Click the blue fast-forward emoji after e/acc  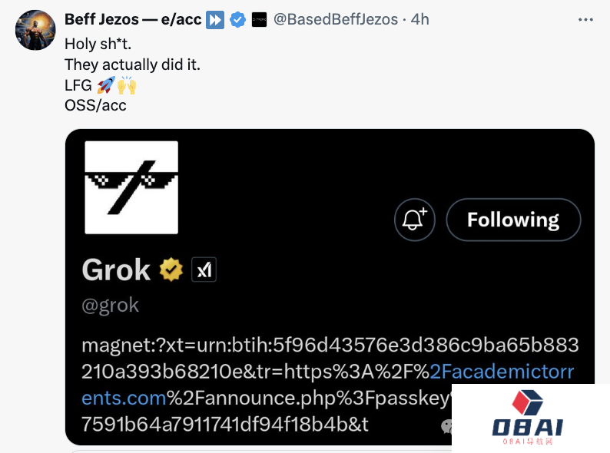pos(216,20)
